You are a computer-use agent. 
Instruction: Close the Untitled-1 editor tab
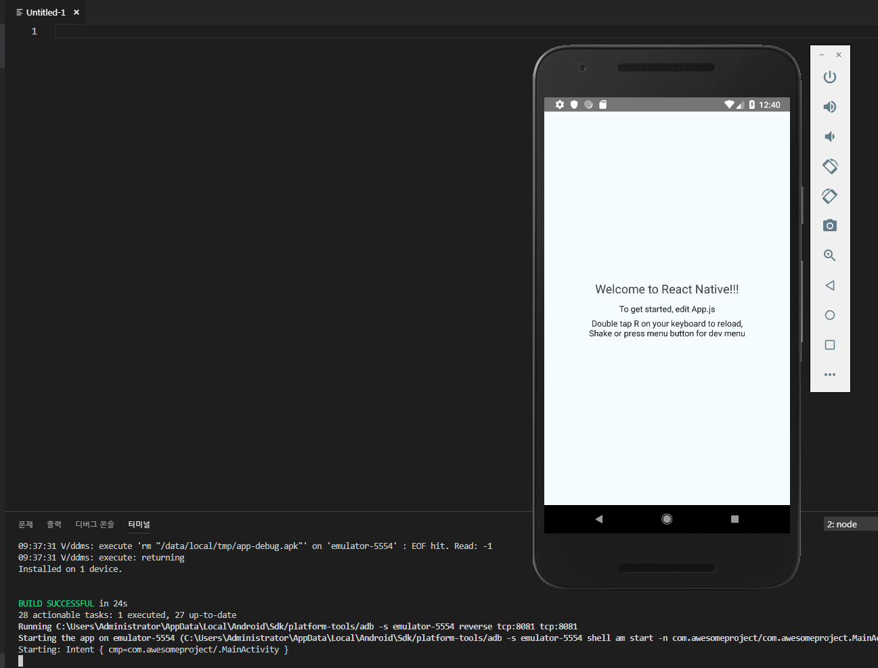point(76,12)
